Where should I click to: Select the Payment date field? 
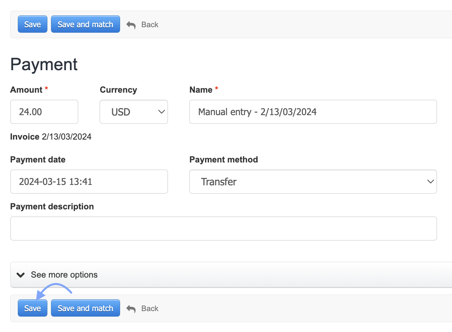pos(89,182)
